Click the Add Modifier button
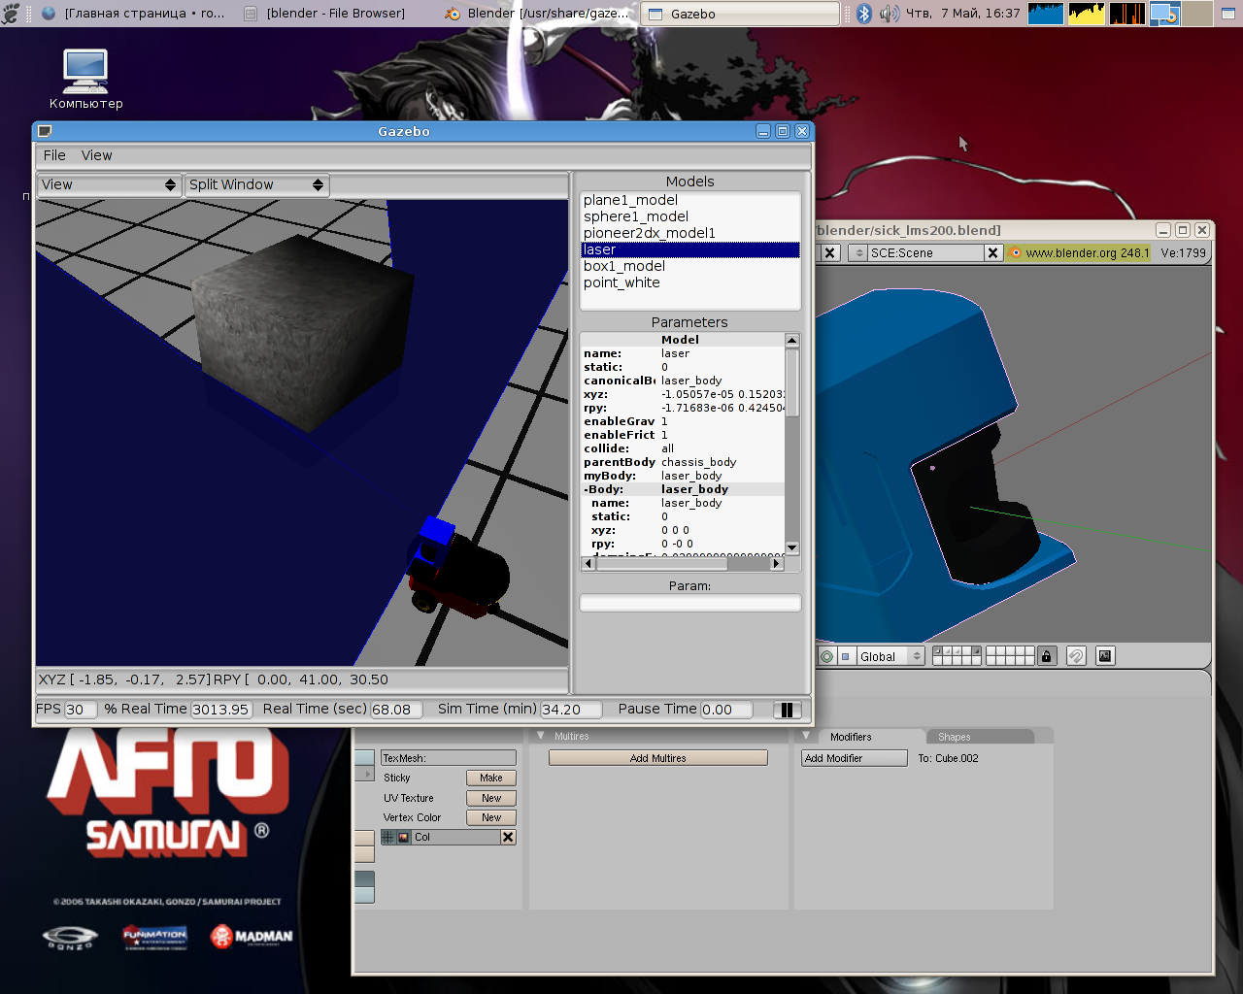 (854, 758)
